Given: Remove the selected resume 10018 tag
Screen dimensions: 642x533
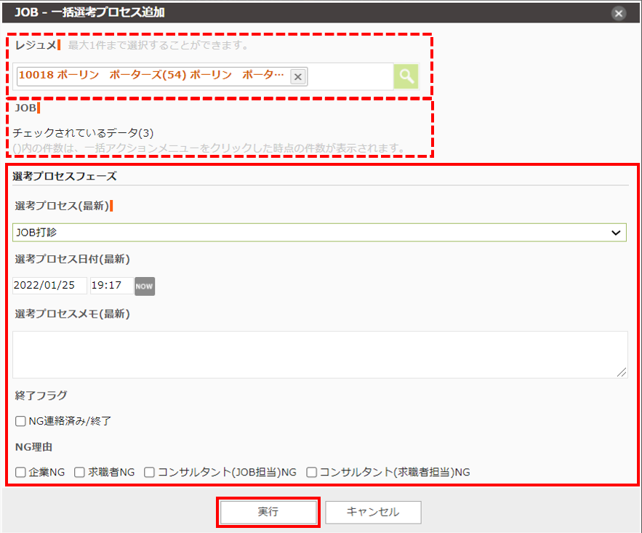Looking at the screenshot, I should tap(298, 76).
